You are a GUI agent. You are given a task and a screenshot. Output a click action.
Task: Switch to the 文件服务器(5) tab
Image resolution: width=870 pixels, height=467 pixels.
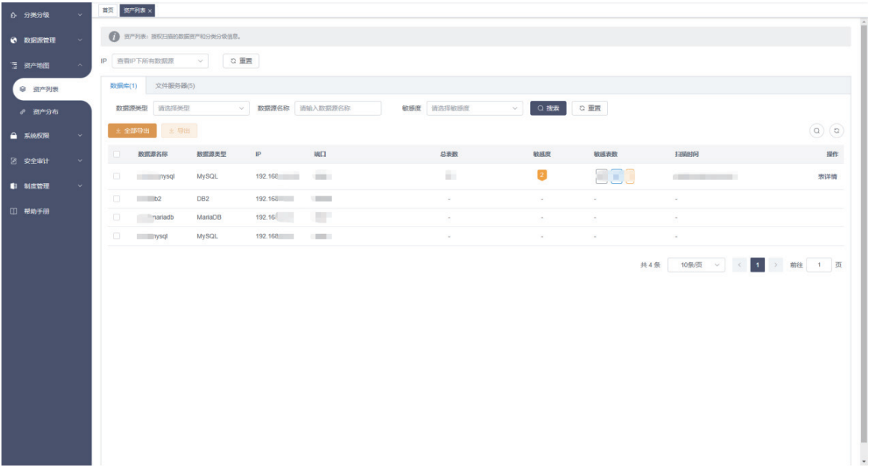click(174, 86)
